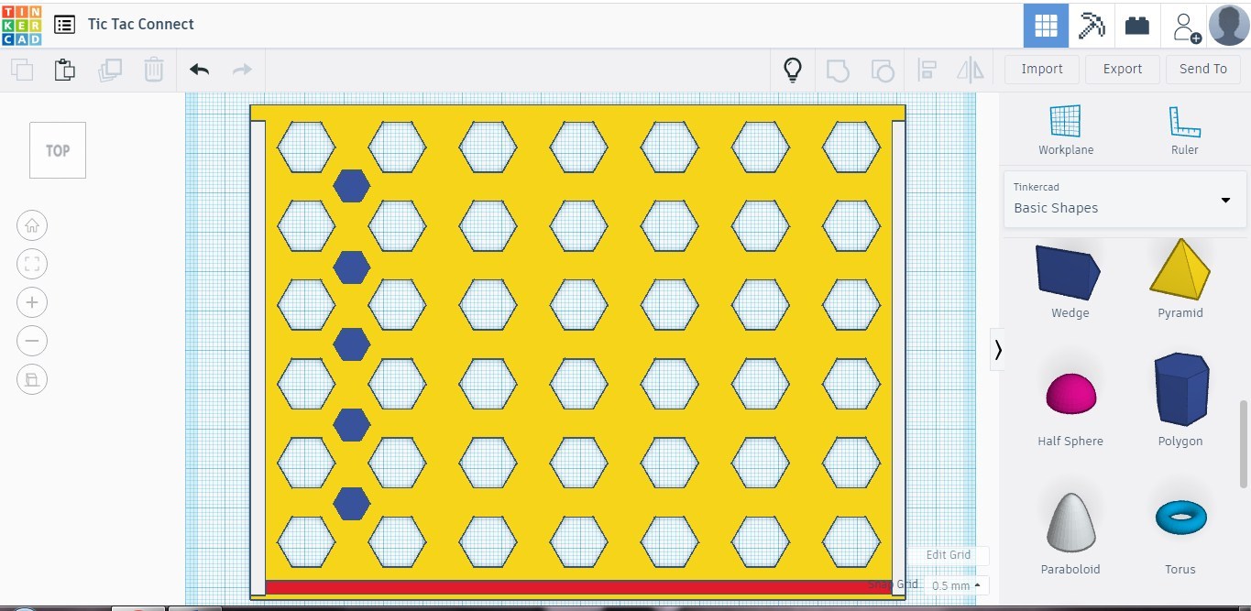
Task: Open the Basic Shapes category dropdown
Action: coord(1225,200)
